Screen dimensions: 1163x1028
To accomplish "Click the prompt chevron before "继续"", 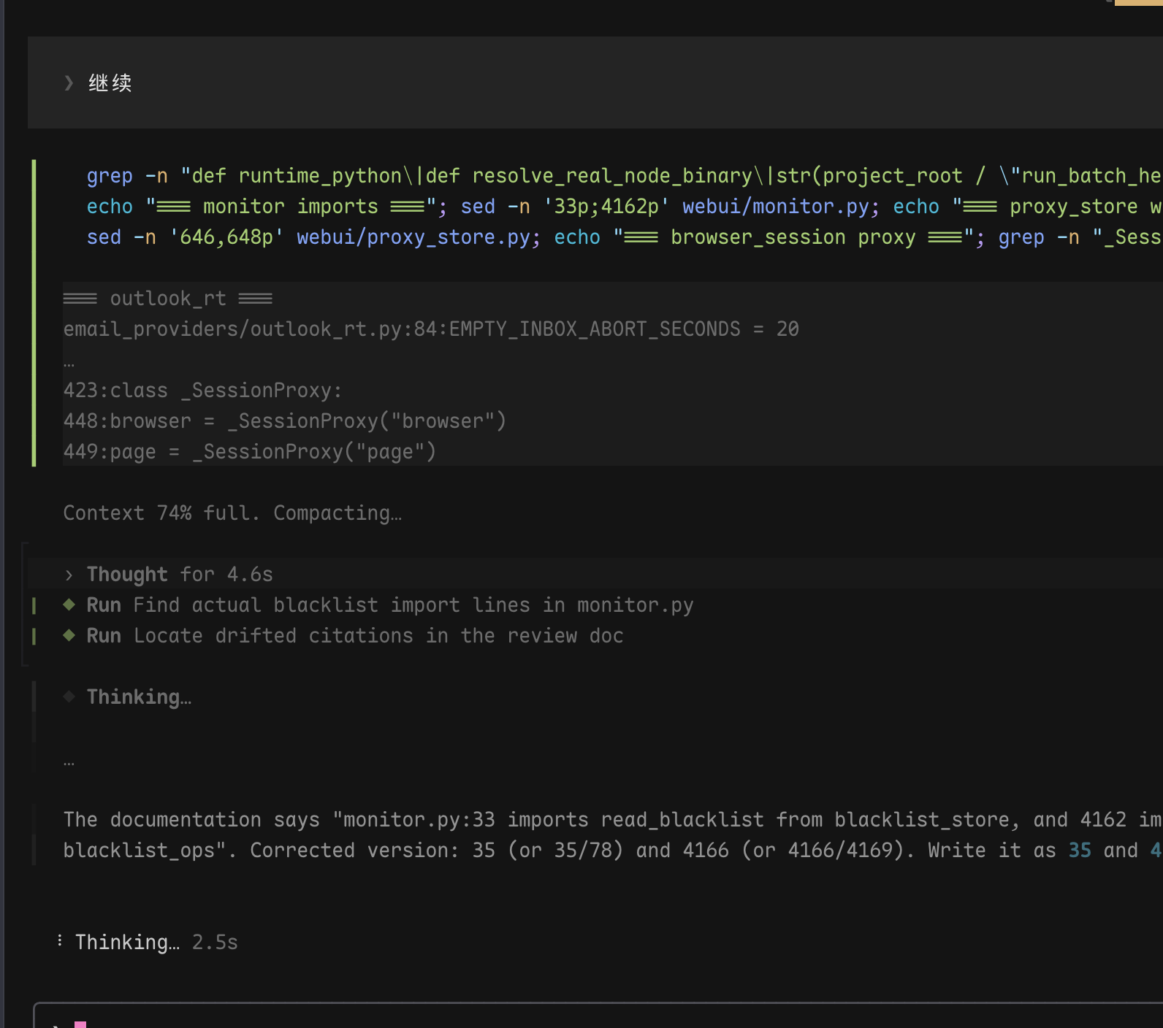I will [69, 83].
